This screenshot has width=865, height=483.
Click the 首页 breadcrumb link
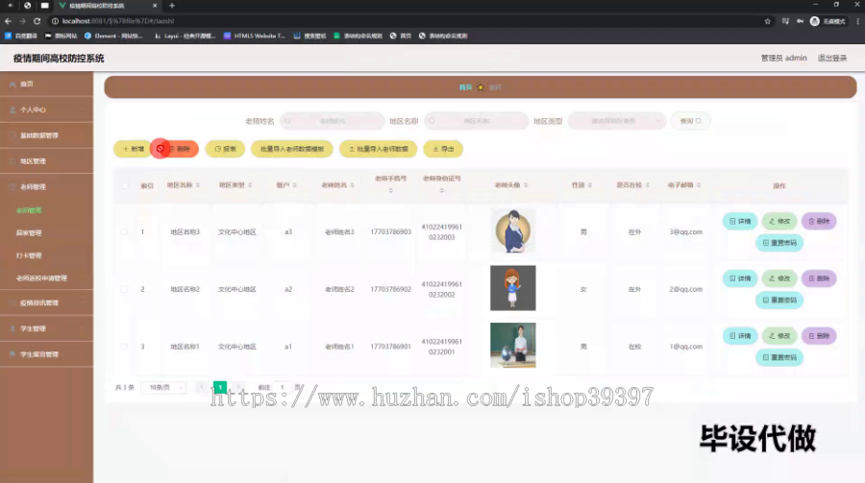(x=465, y=87)
